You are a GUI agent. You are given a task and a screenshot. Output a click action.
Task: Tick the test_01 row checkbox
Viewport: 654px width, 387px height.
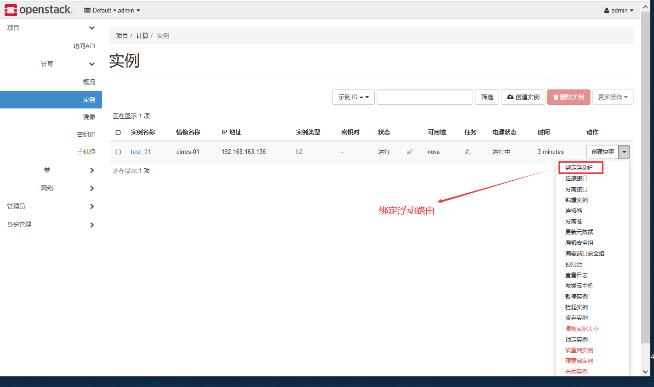pyautogui.click(x=118, y=152)
